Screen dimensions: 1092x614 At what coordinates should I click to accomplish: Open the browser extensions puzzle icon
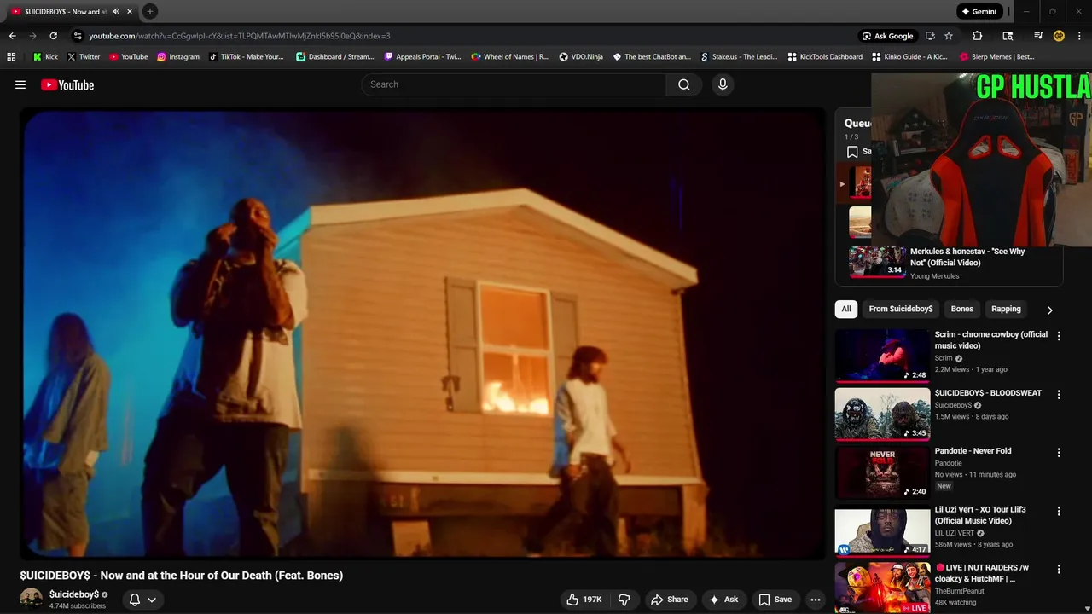(978, 36)
